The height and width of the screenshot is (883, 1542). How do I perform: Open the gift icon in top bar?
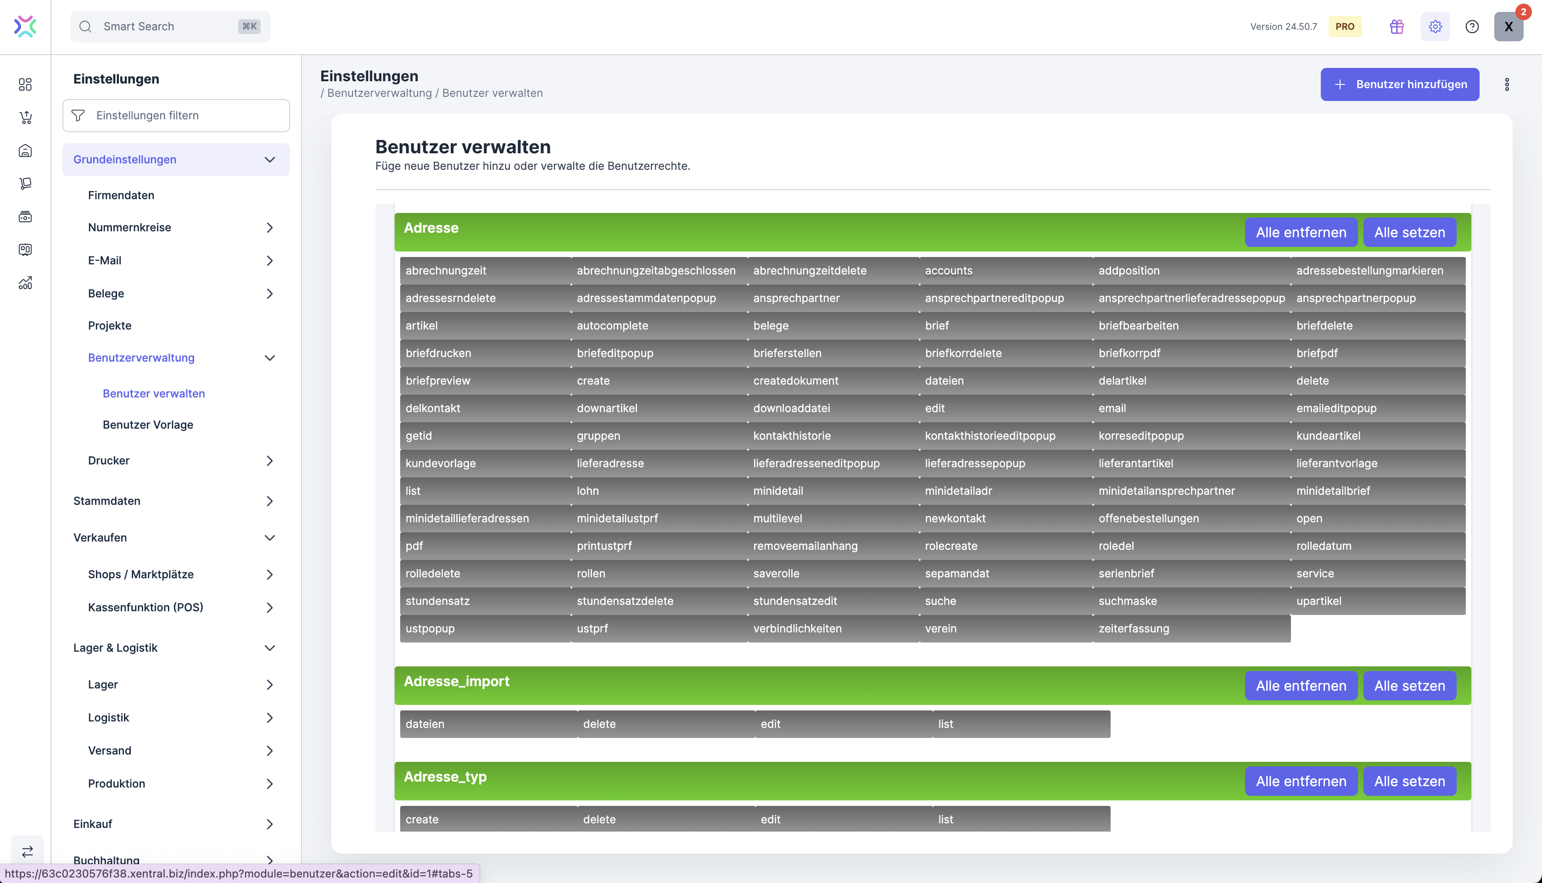pos(1397,27)
